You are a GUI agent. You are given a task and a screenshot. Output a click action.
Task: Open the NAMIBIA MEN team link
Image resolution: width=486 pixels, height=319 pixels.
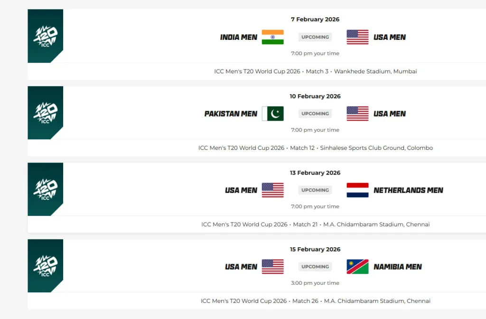(x=398, y=267)
